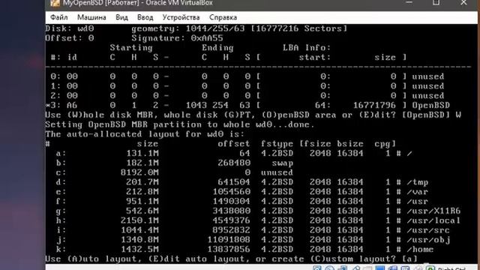Click the 'offset' column header
480x270 pixels.
pyautogui.click(x=233, y=144)
